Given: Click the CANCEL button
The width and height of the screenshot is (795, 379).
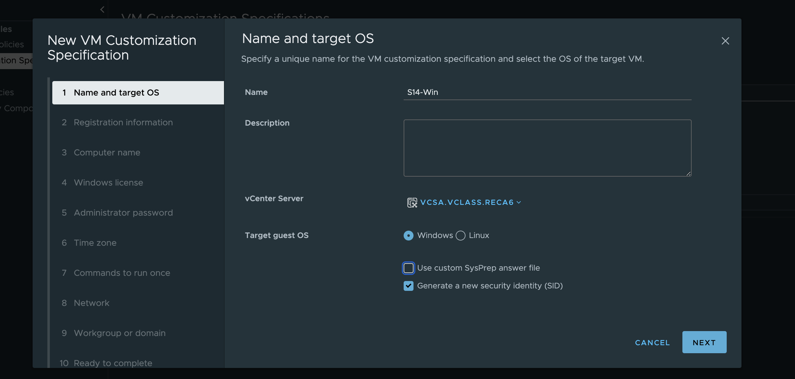Looking at the screenshot, I should [x=652, y=343].
